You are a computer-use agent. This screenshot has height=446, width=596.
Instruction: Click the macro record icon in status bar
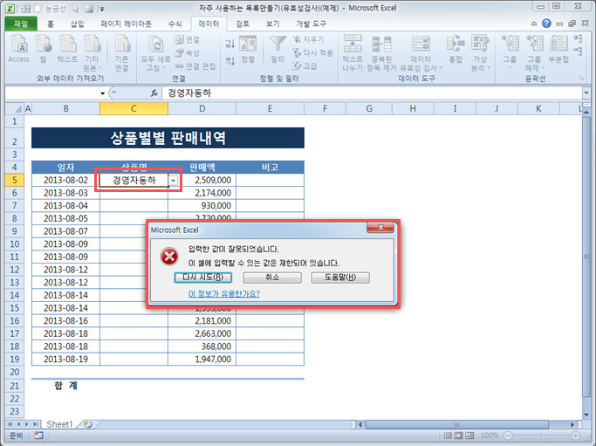click(38, 436)
